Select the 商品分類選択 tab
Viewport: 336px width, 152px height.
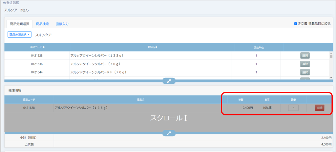19,24
